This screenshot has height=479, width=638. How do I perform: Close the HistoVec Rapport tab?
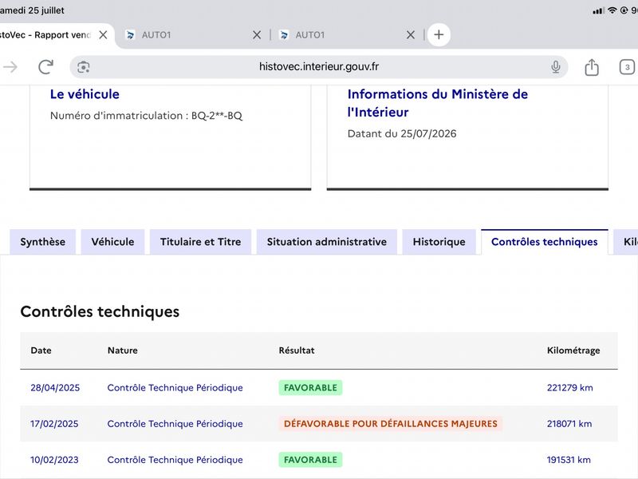coord(104,35)
